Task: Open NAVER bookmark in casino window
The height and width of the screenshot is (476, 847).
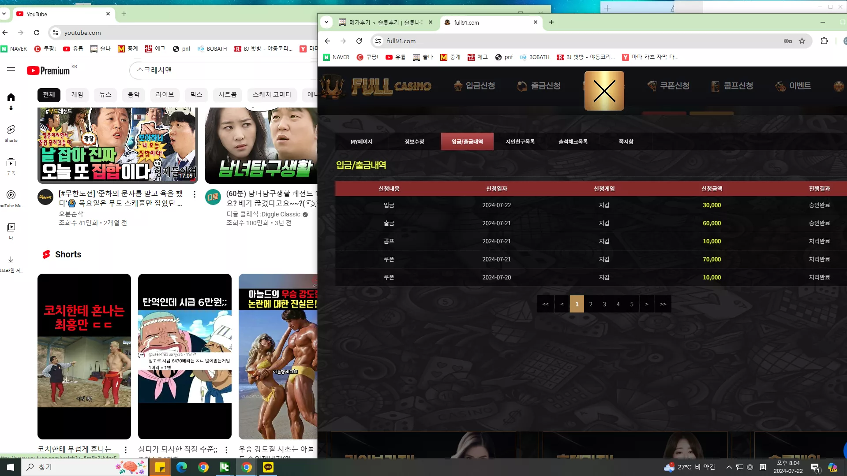Action: point(336,57)
